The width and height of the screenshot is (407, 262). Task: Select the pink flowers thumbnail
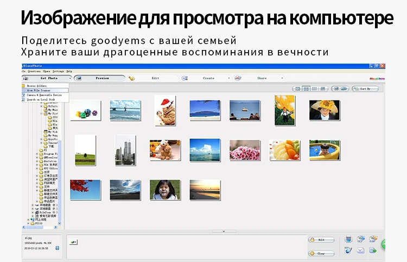point(245,150)
